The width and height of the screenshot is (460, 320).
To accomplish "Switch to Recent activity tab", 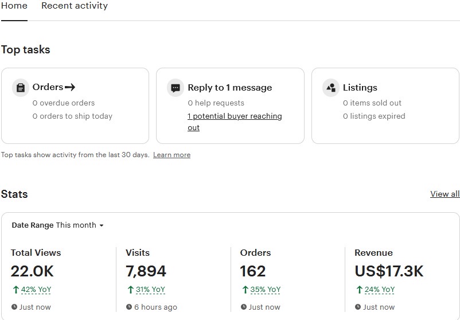I will pyautogui.click(x=75, y=6).
